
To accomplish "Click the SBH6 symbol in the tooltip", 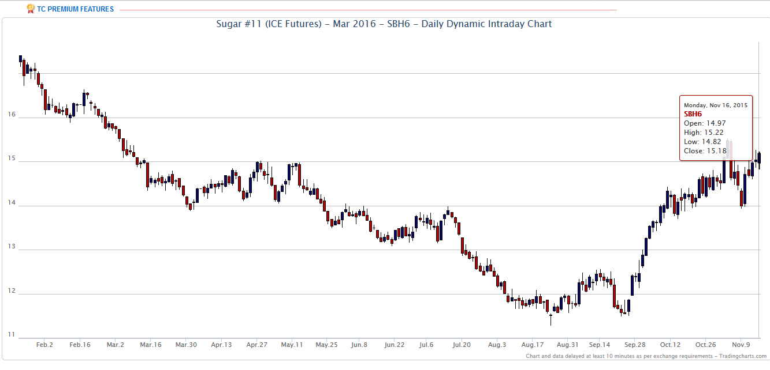I will tap(693, 114).
